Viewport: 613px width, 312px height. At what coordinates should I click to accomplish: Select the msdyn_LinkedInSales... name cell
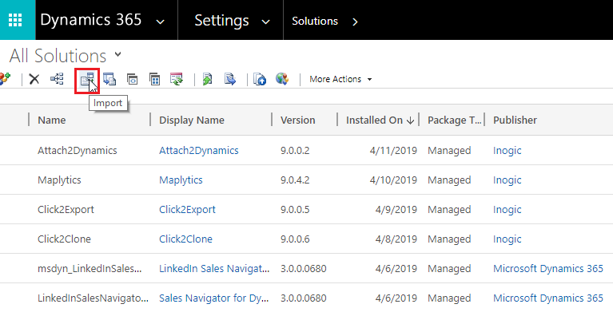tap(90, 269)
